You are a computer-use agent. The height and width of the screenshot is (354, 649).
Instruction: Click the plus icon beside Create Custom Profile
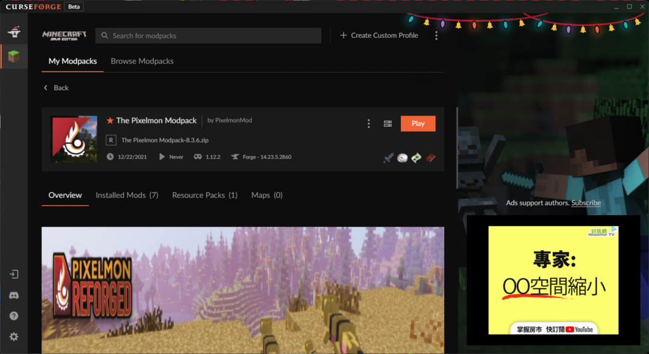343,35
